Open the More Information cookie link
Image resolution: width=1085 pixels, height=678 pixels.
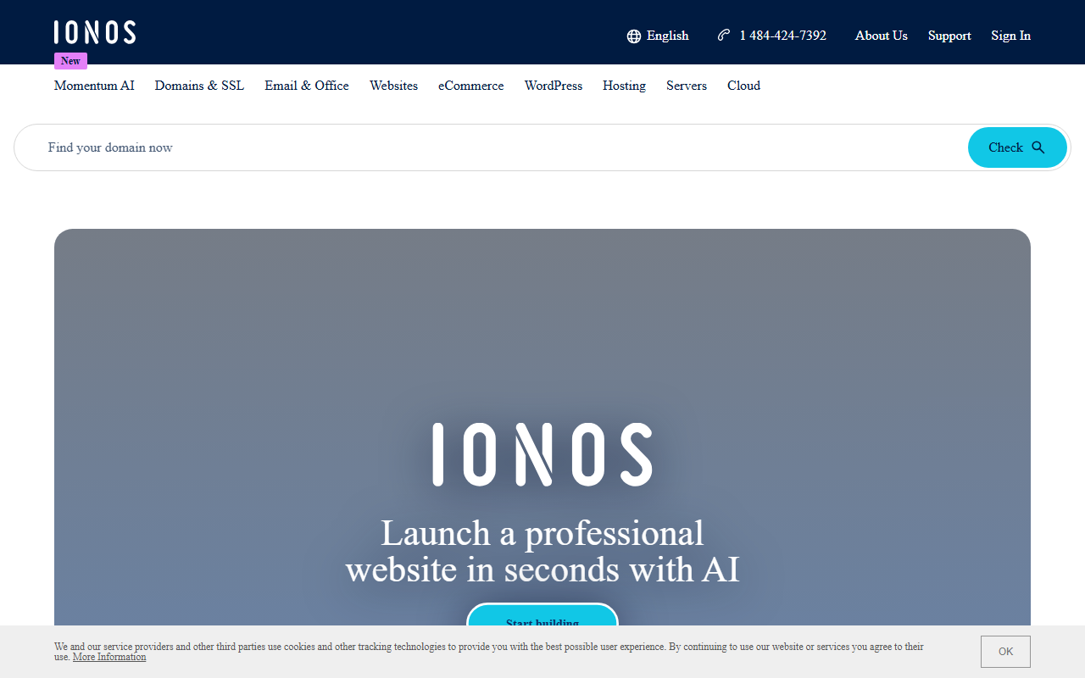click(x=109, y=657)
